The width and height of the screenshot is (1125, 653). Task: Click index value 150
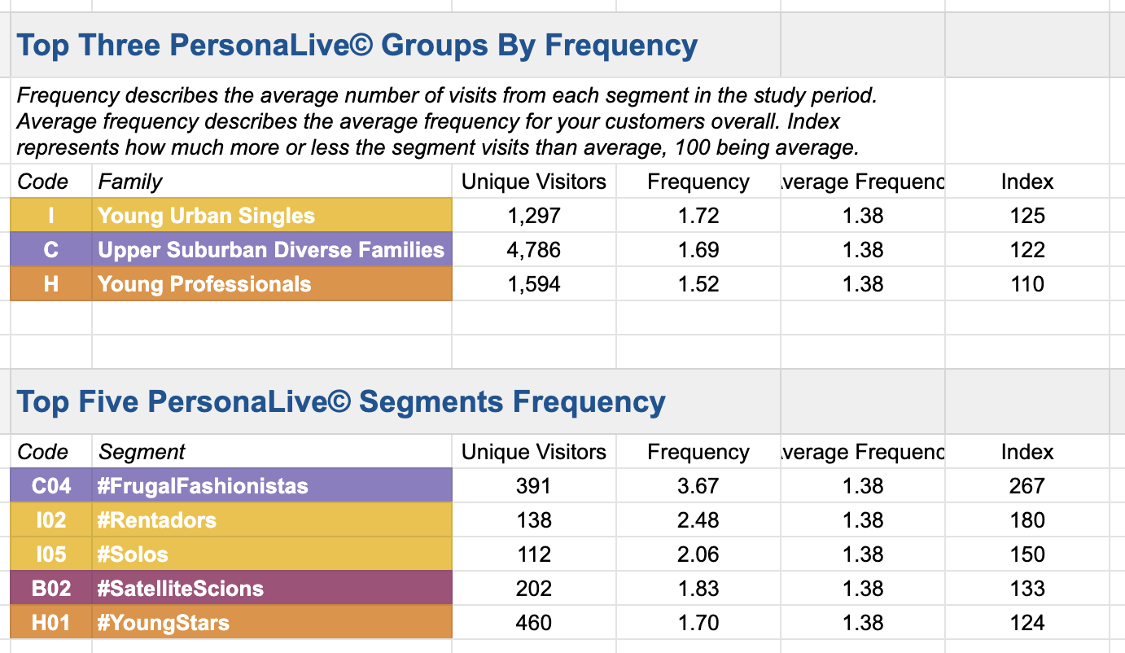pyautogui.click(x=1027, y=554)
